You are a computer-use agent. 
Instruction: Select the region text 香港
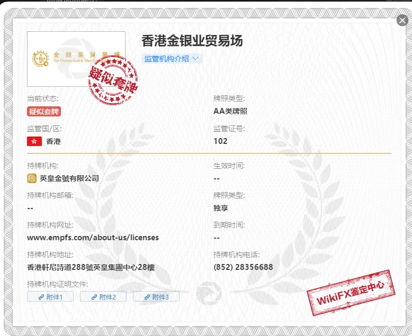pos(53,141)
